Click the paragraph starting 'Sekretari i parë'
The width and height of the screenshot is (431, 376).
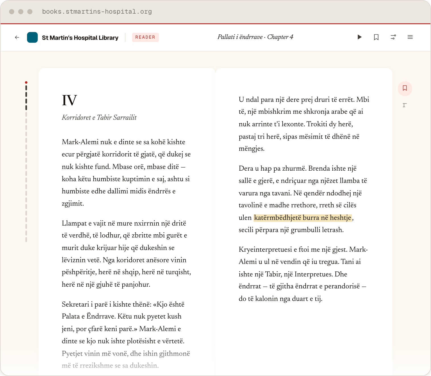[127, 335]
